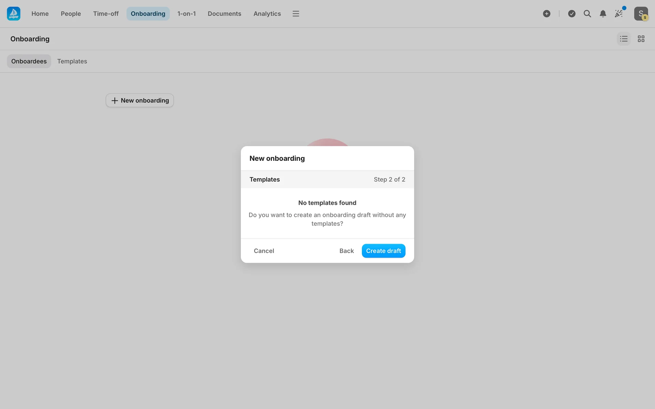Click Back in the dialog
655x409 pixels.
tap(346, 251)
